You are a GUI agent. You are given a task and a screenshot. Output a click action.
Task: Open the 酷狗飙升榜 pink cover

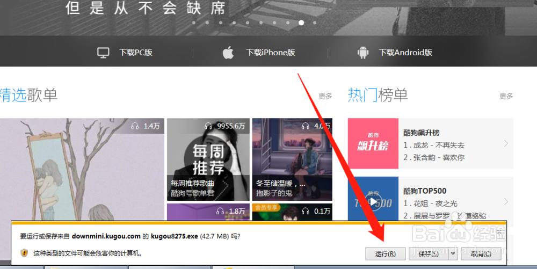coord(373,143)
